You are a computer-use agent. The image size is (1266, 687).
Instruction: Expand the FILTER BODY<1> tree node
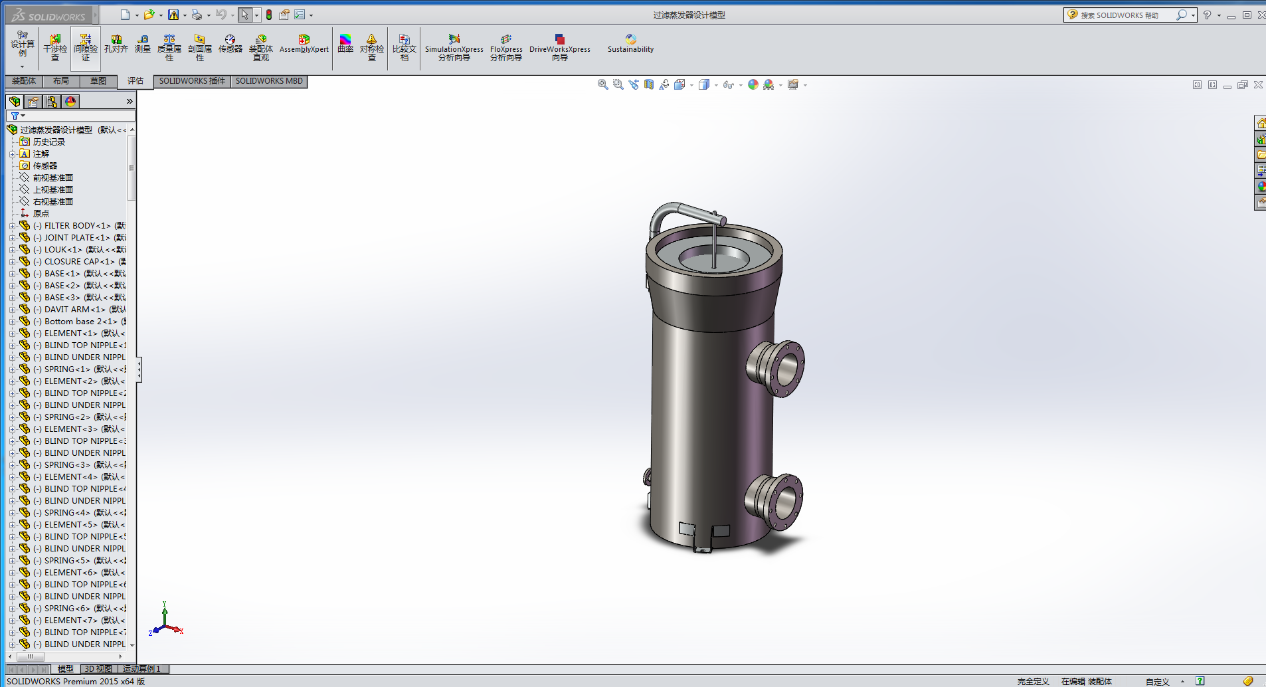12,226
